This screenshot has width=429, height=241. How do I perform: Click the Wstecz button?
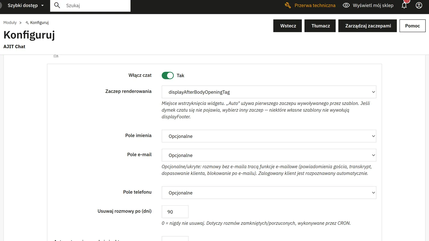[287, 26]
